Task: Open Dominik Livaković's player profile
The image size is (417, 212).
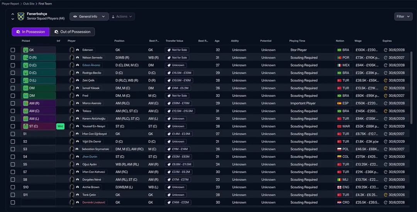Action: pyautogui.click(x=93, y=202)
